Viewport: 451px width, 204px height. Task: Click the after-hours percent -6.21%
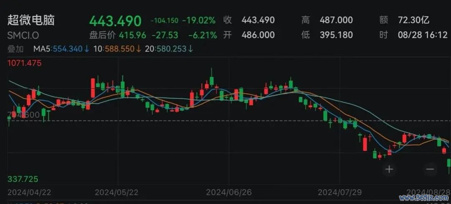tap(203, 35)
